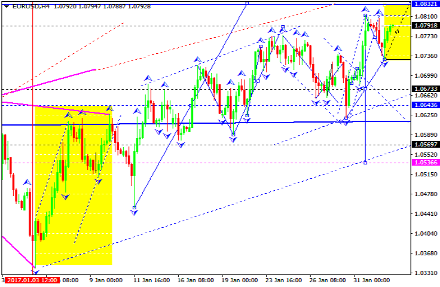
Task: Click the 1.06250 price axis value
Action: (x=426, y=115)
